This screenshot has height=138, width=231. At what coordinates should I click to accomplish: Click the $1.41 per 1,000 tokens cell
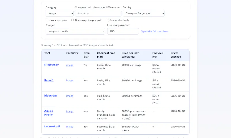(x=130, y=128)
